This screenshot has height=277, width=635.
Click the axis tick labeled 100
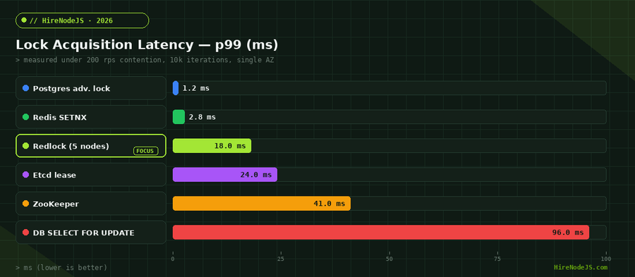[x=606, y=259]
